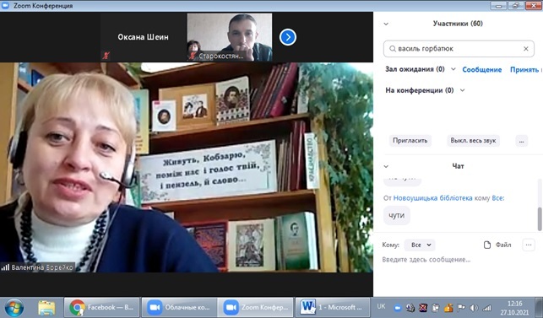The height and width of the screenshot is (318, 543).
Task: Focus the chat message input field
Action: pos(459,260)
